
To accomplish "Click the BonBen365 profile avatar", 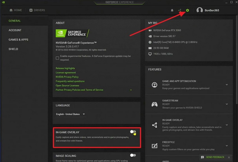I will coord(200,10).
